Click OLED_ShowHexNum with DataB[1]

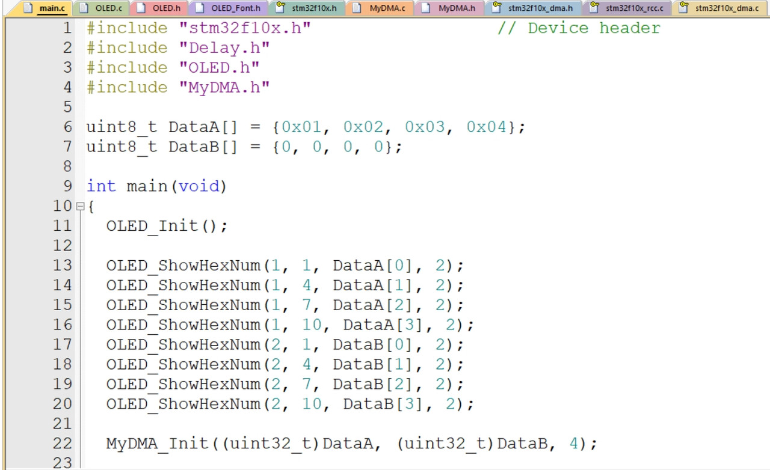tap(285, 364)
